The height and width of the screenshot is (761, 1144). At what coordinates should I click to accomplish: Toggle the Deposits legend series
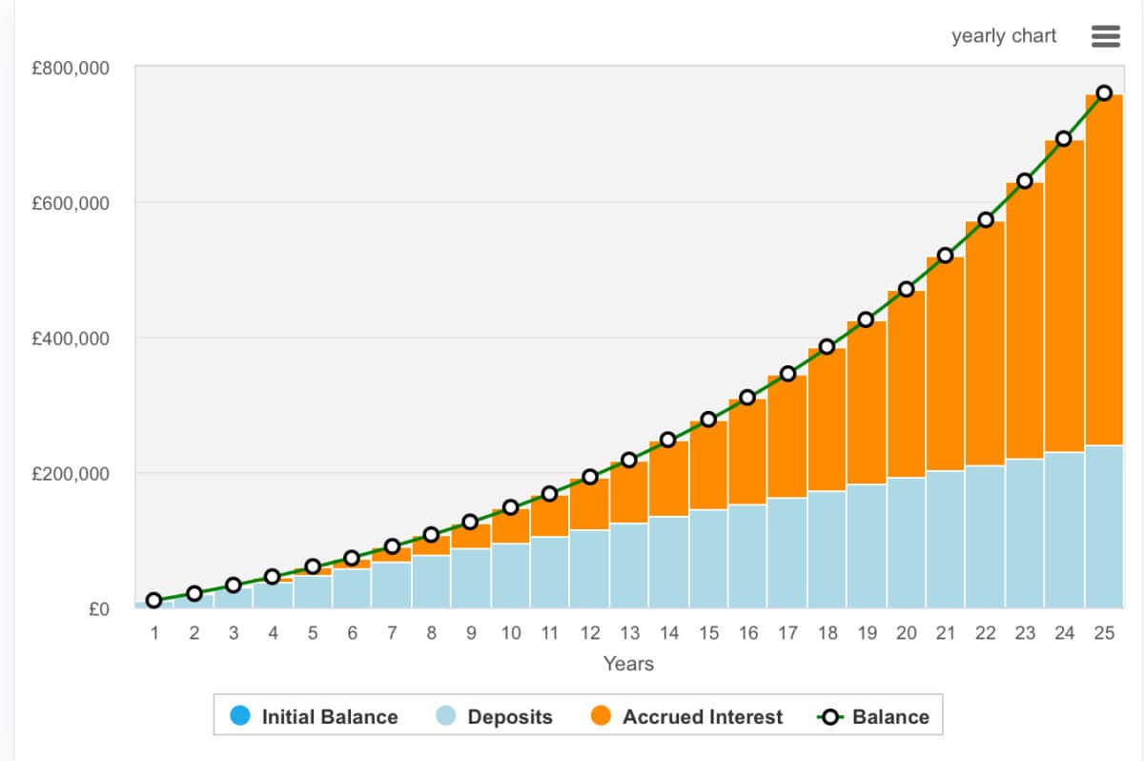tap(509, 716)
